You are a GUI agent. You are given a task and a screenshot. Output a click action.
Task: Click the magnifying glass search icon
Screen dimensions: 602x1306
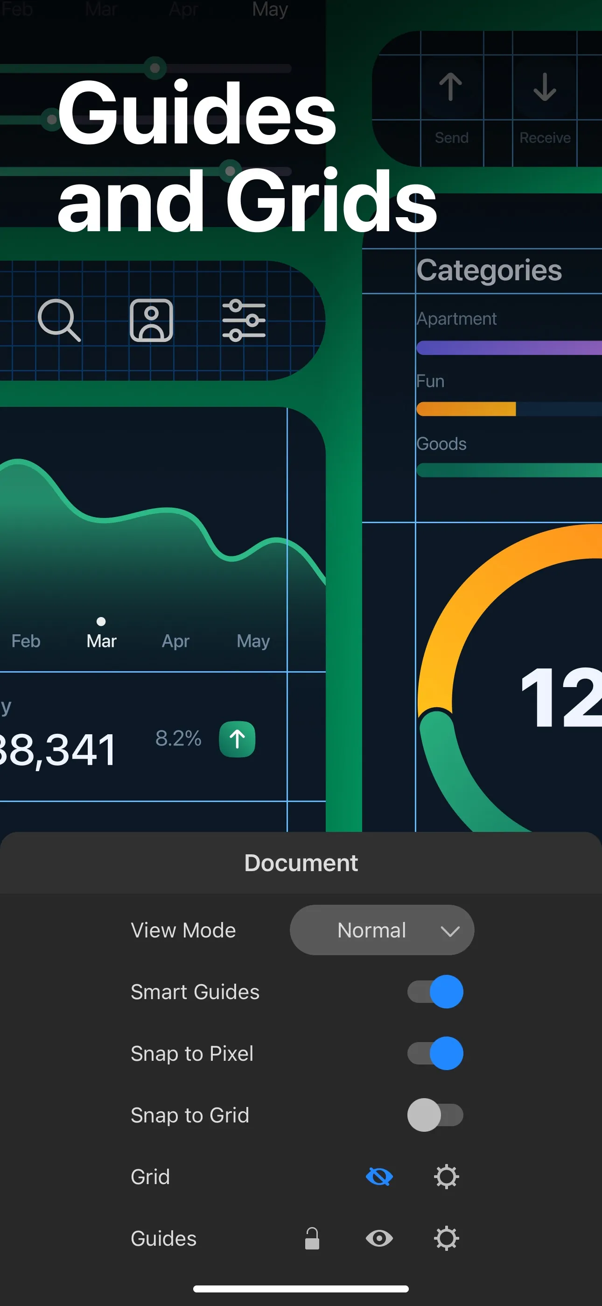tap(59, 320)
